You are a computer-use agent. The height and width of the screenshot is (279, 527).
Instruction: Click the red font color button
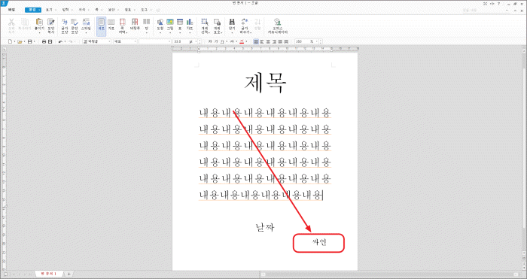(x=242, y=41)
